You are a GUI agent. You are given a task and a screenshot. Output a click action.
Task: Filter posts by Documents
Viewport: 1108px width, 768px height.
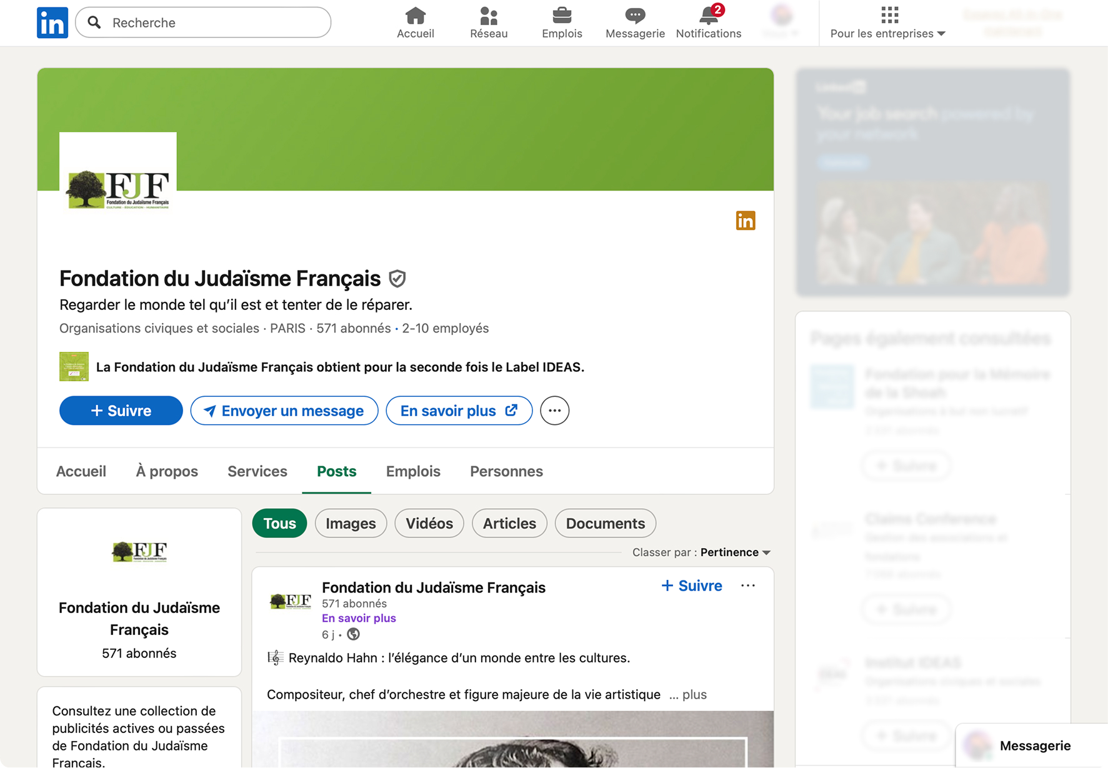click(606, 523)
